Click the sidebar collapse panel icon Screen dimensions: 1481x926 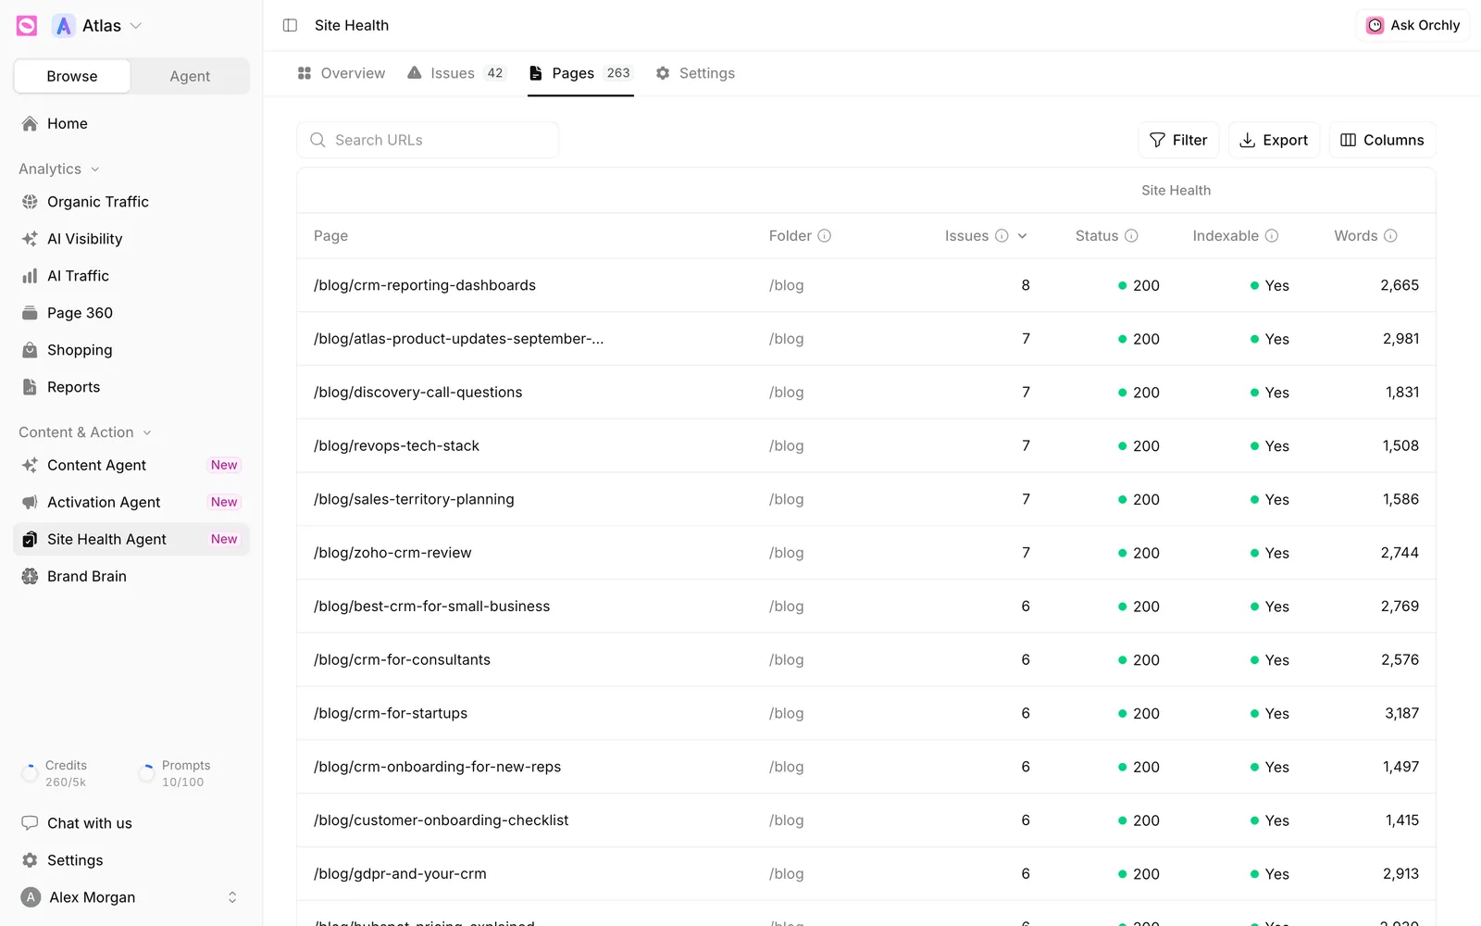[x=290, y=25]
